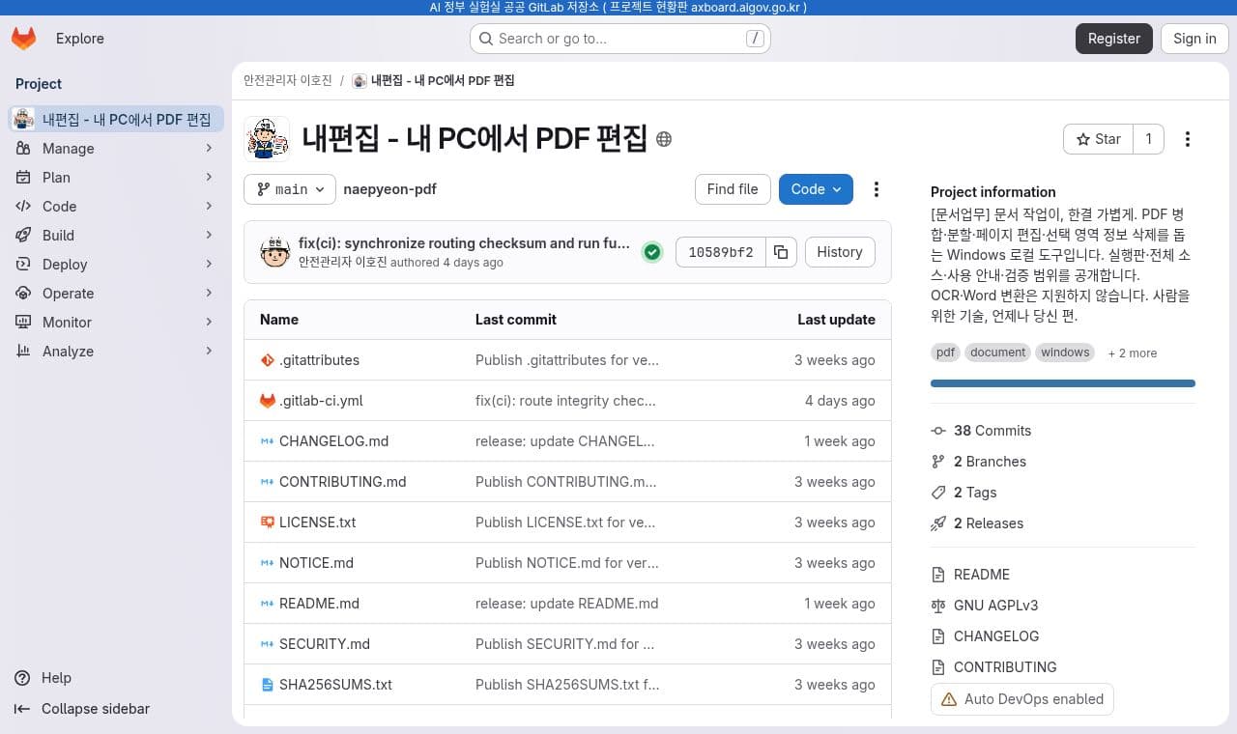Viewport: 1237px width, 734px height.
Task: Click the Register button
Action: 1113,39
